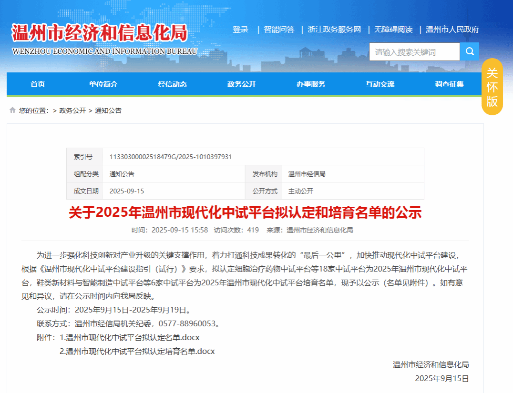Click the search magnifier button
The image size is (513, 393).
point(470,51)
